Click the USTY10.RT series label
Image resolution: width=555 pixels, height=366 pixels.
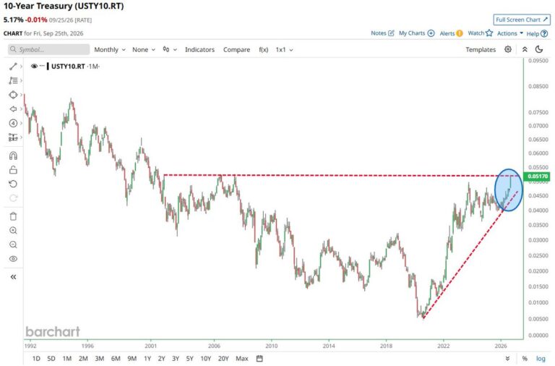pos(68,67)
